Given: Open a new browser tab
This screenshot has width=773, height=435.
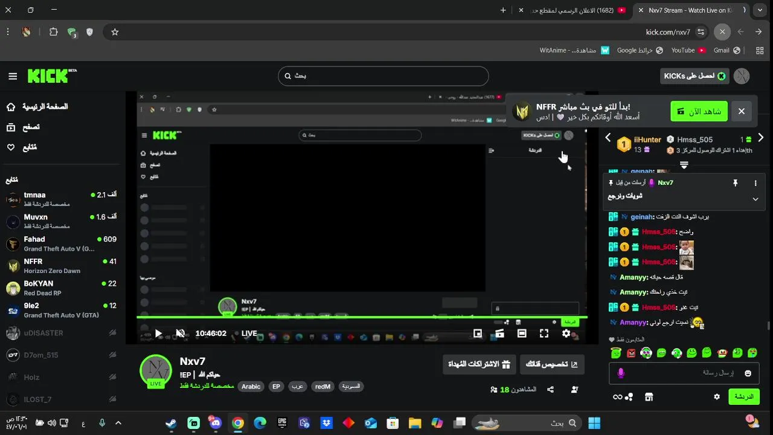Looking at the screenshot, I should [x=503, y=10].
